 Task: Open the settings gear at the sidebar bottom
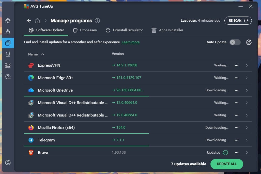click(8, 163)
